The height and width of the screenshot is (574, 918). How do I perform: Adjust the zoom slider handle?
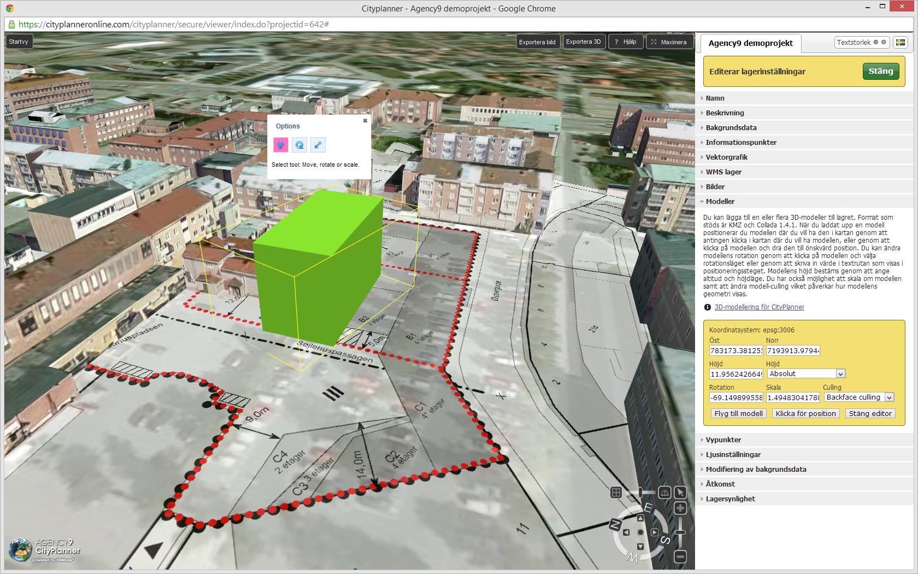tap(680, 532)
